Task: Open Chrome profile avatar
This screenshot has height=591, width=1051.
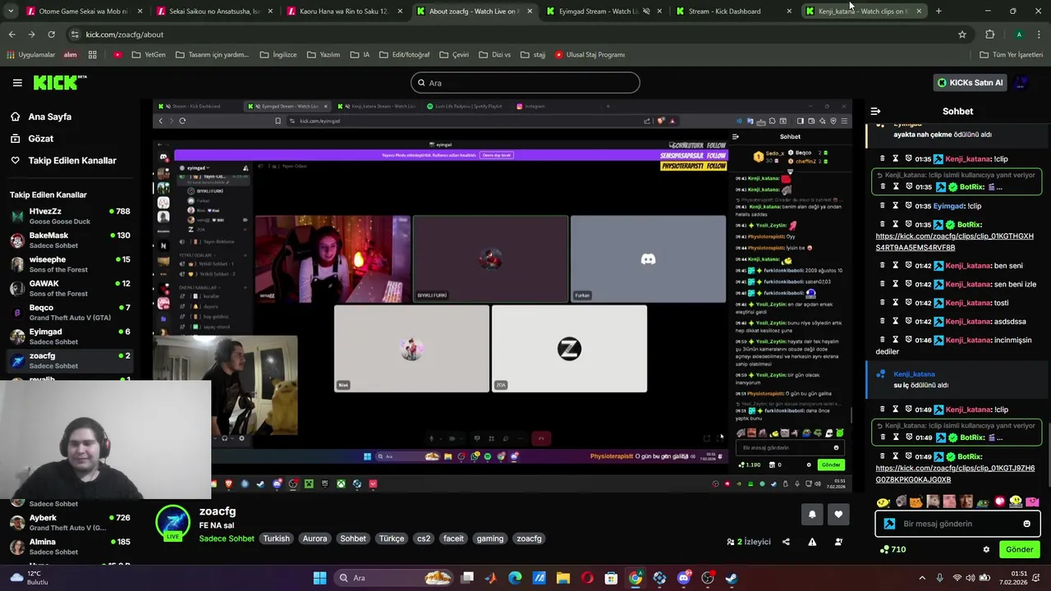Action: 1019,34
